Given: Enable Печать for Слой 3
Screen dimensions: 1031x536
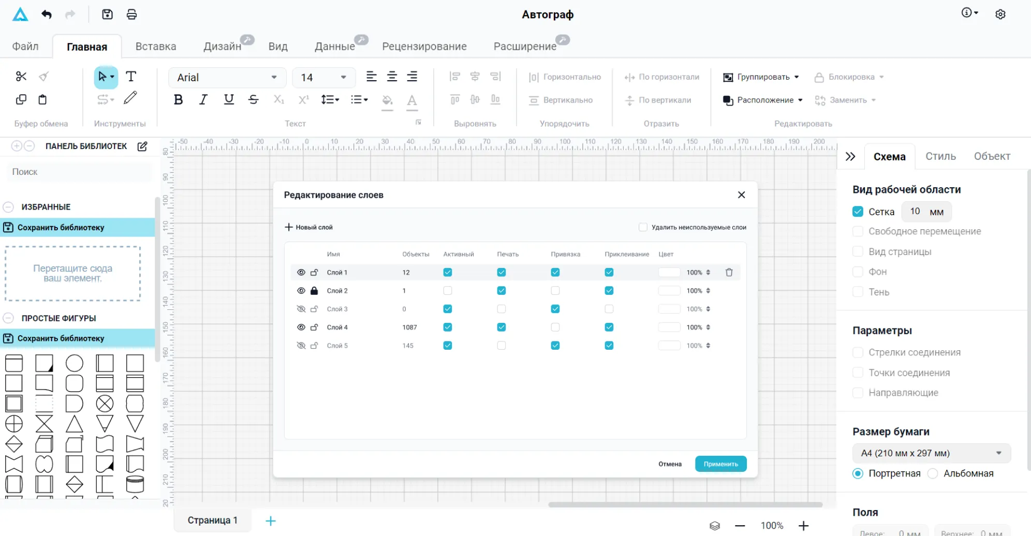Looking at the screenshot, I should coord(502,309).
